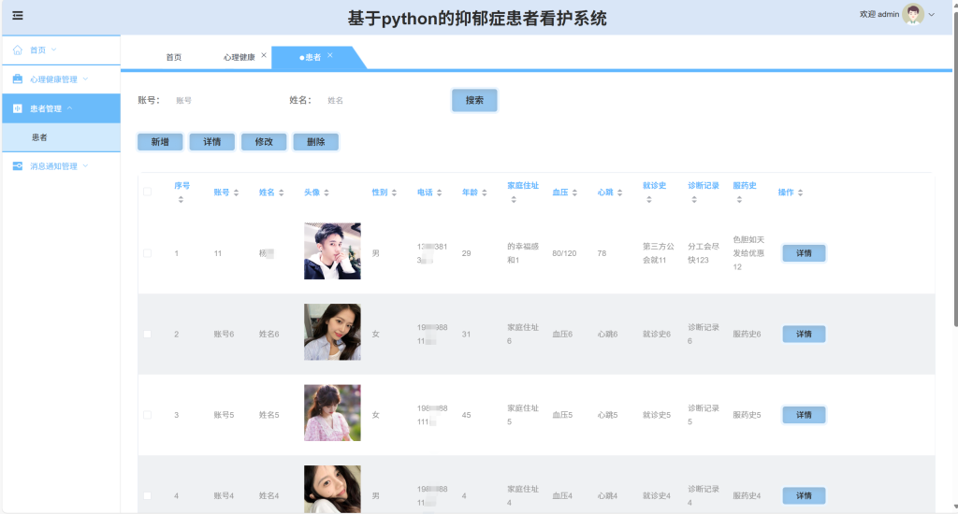The image size is (958, 514).
Task: Click the 首页 home icon in sidebar
Action: point(18,50)
